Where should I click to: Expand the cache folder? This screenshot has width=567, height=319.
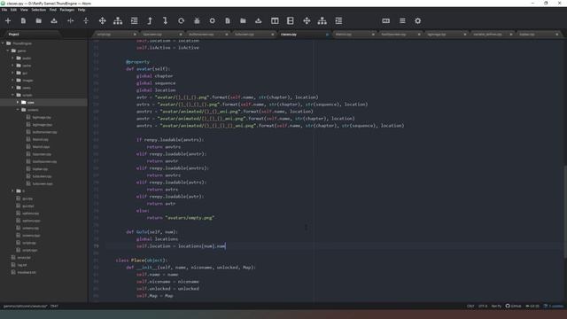[12, 66]
